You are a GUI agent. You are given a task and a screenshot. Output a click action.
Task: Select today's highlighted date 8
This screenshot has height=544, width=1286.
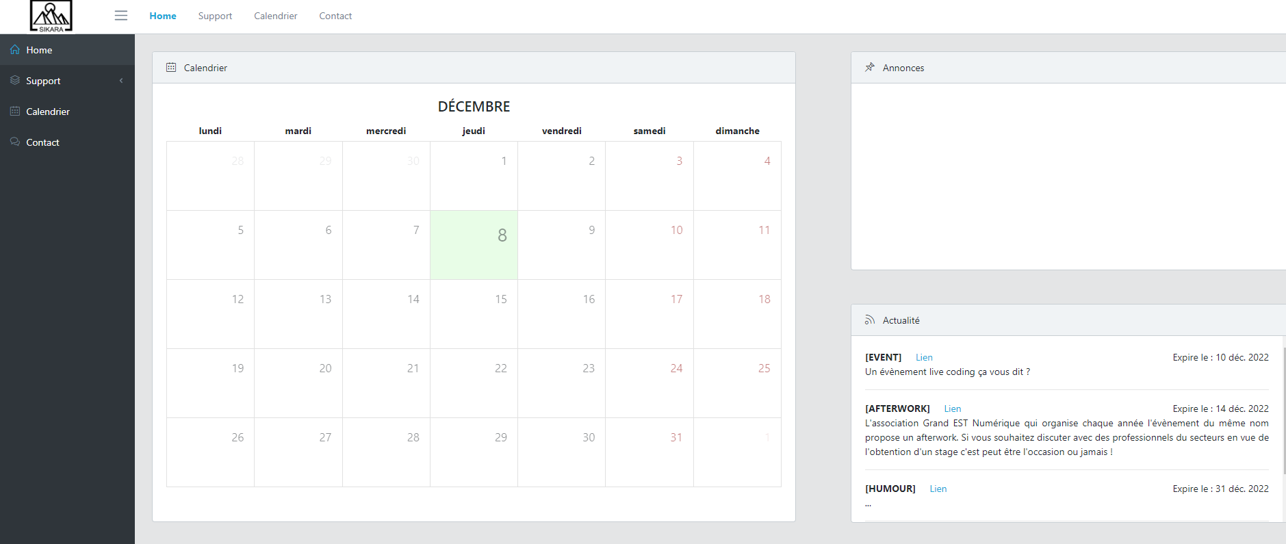point(474,245)
